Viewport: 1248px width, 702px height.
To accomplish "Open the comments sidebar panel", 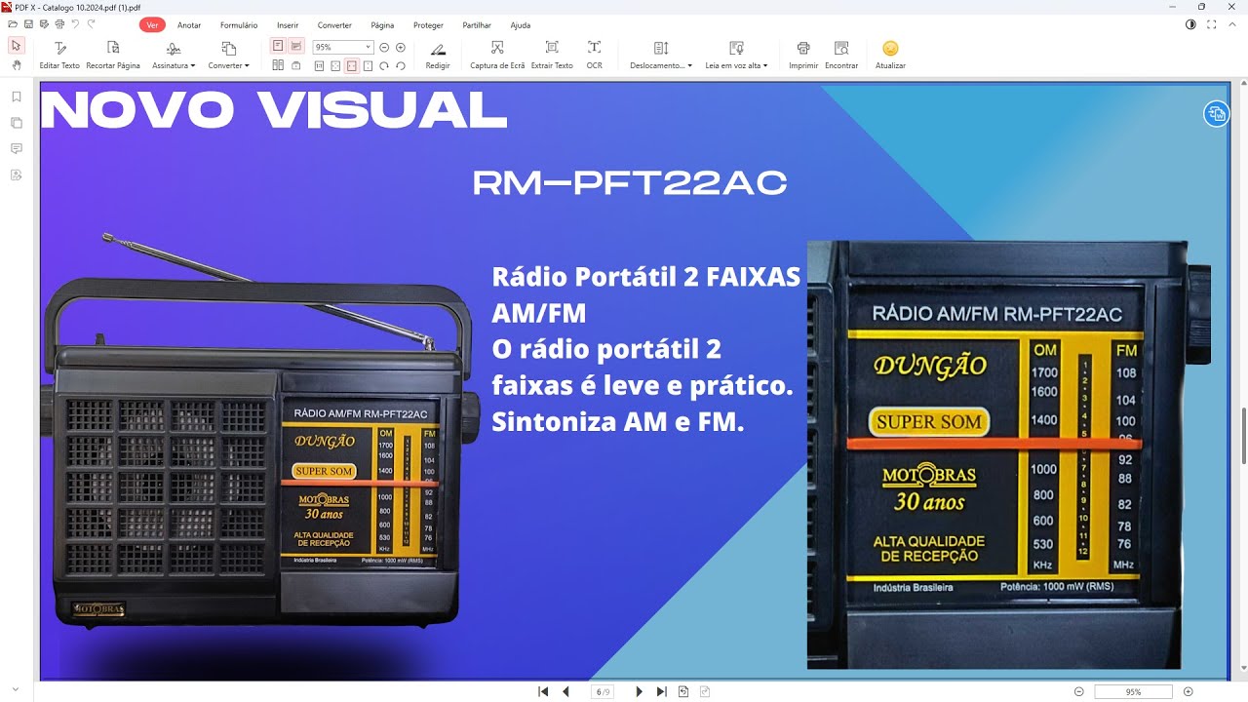I will tap(16, 148).
